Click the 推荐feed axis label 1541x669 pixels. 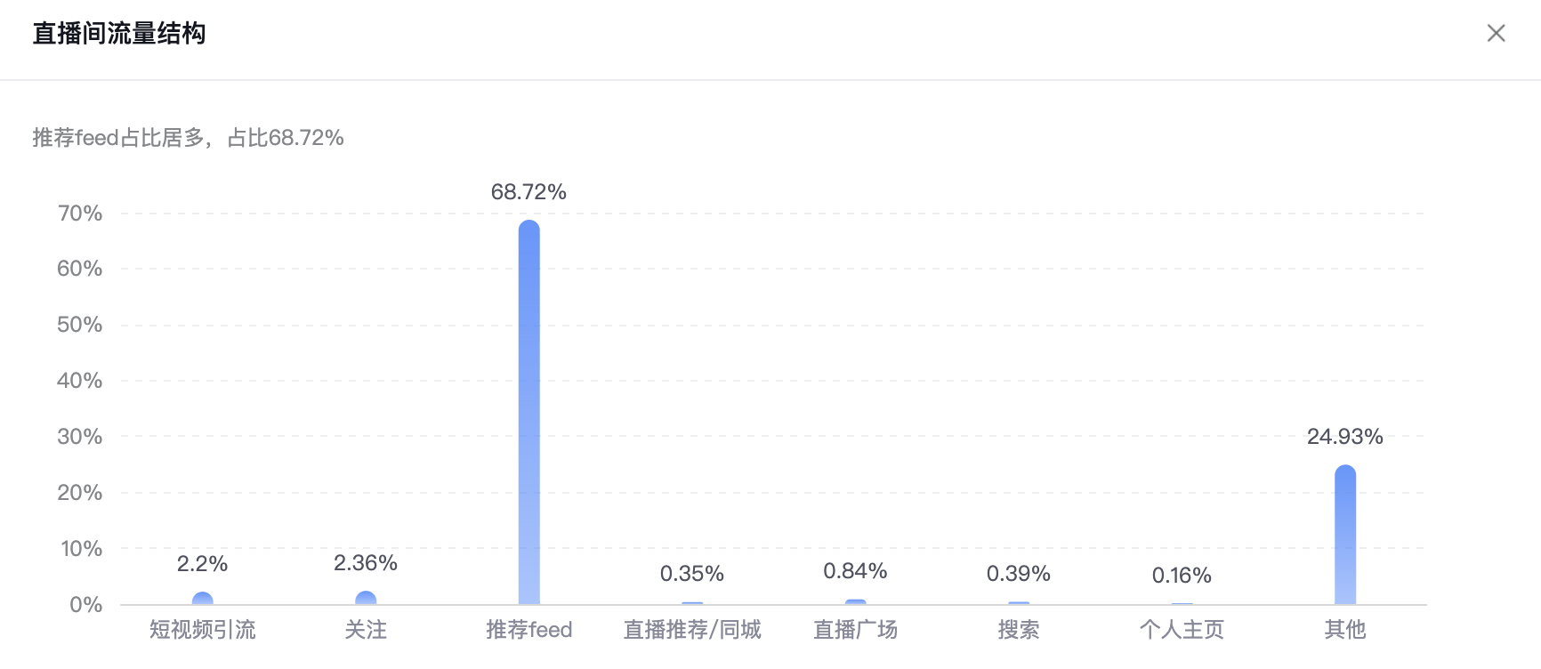coord(528,630)
